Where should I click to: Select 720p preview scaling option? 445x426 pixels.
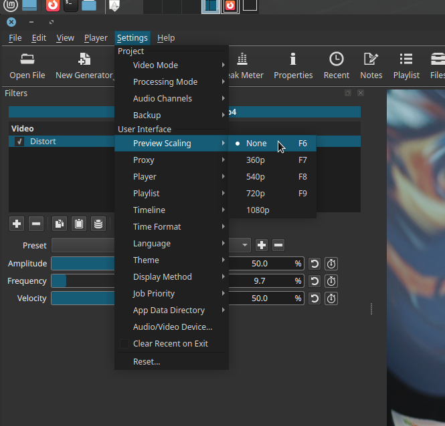(x=256, y=194)
